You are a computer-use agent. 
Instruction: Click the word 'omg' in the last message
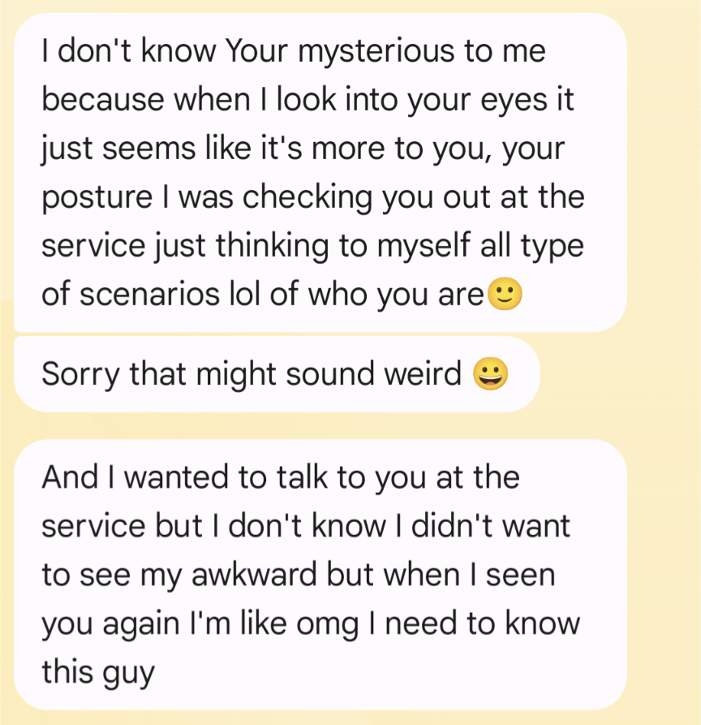tap(328, 624)
